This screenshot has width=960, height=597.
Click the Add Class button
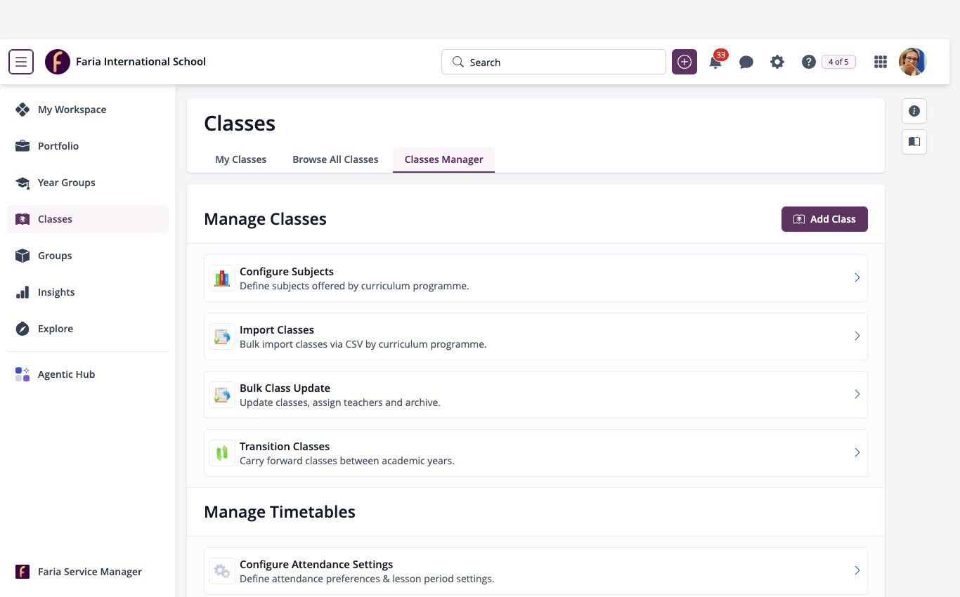tap(824, 219)
